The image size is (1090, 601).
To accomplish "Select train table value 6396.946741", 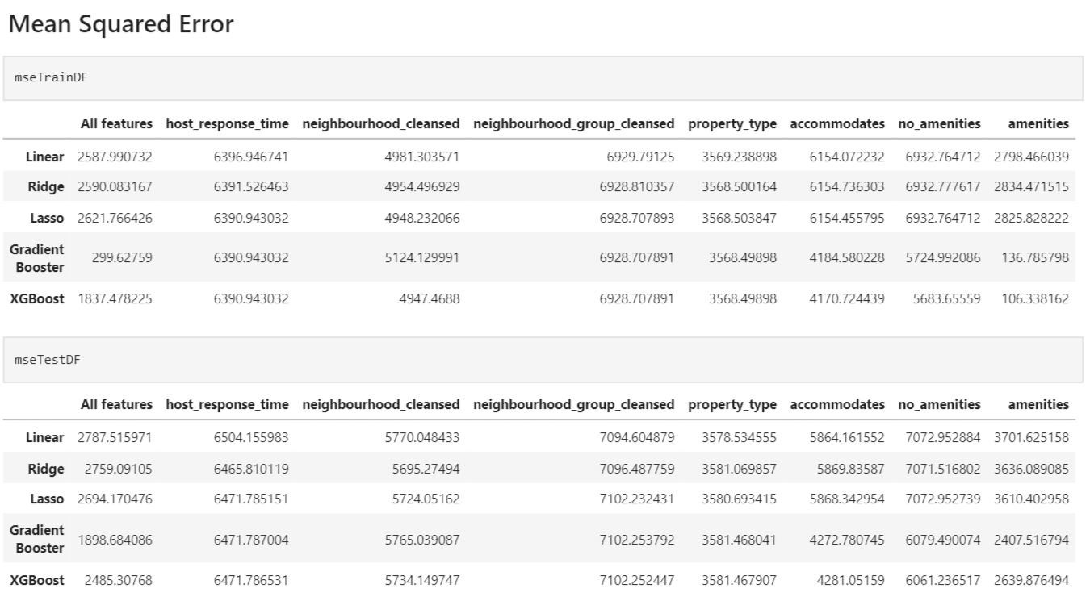I will tap(251, 157).
